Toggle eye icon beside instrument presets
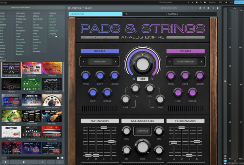The width and height of the screenshot is (244, 165). click(213, 8)
